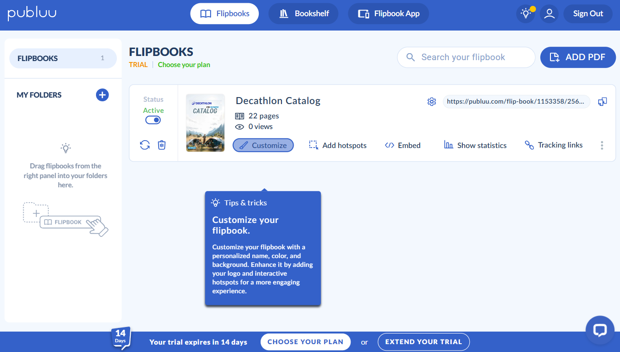Switch to the Bookshelf tab
Viewport: 620px width, 352px height.
303,13
